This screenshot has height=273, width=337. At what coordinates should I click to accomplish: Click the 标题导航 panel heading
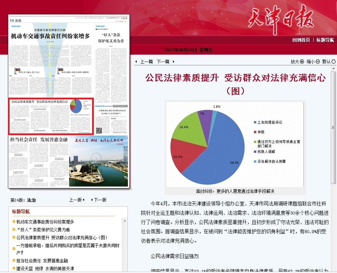(21, 211)
